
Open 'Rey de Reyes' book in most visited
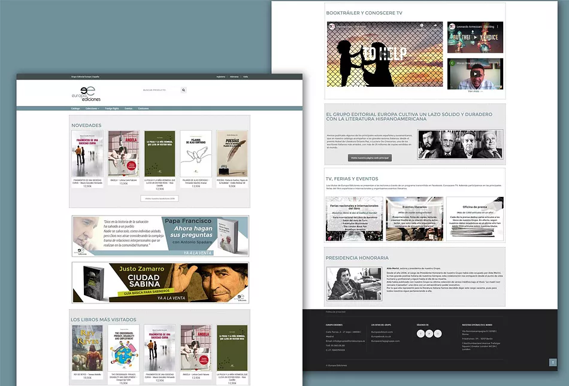pos(87,348)
